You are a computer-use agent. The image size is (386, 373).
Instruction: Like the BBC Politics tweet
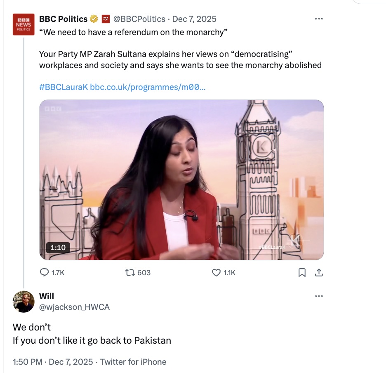[216, 272]
